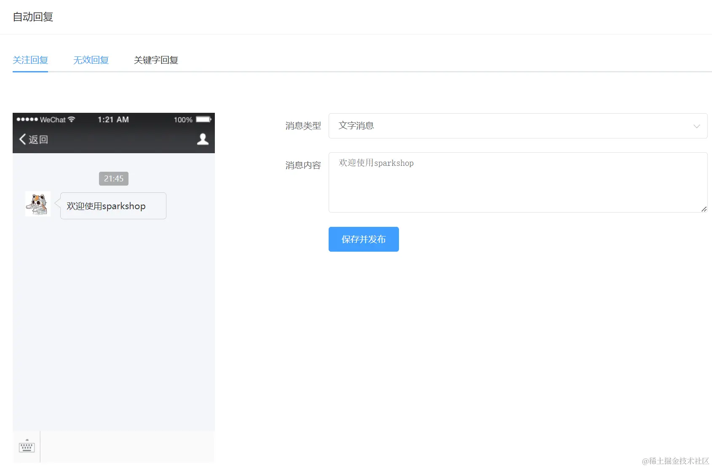
Task: Click the battery icon in preview status bar
Action: click(203, 120)
